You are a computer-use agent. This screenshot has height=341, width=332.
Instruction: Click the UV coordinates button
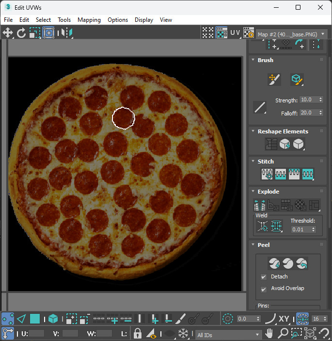(235, 33)
